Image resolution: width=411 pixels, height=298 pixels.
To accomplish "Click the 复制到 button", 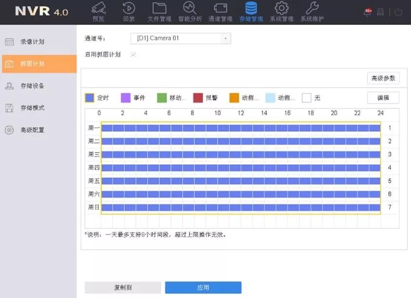I will 123,287.
